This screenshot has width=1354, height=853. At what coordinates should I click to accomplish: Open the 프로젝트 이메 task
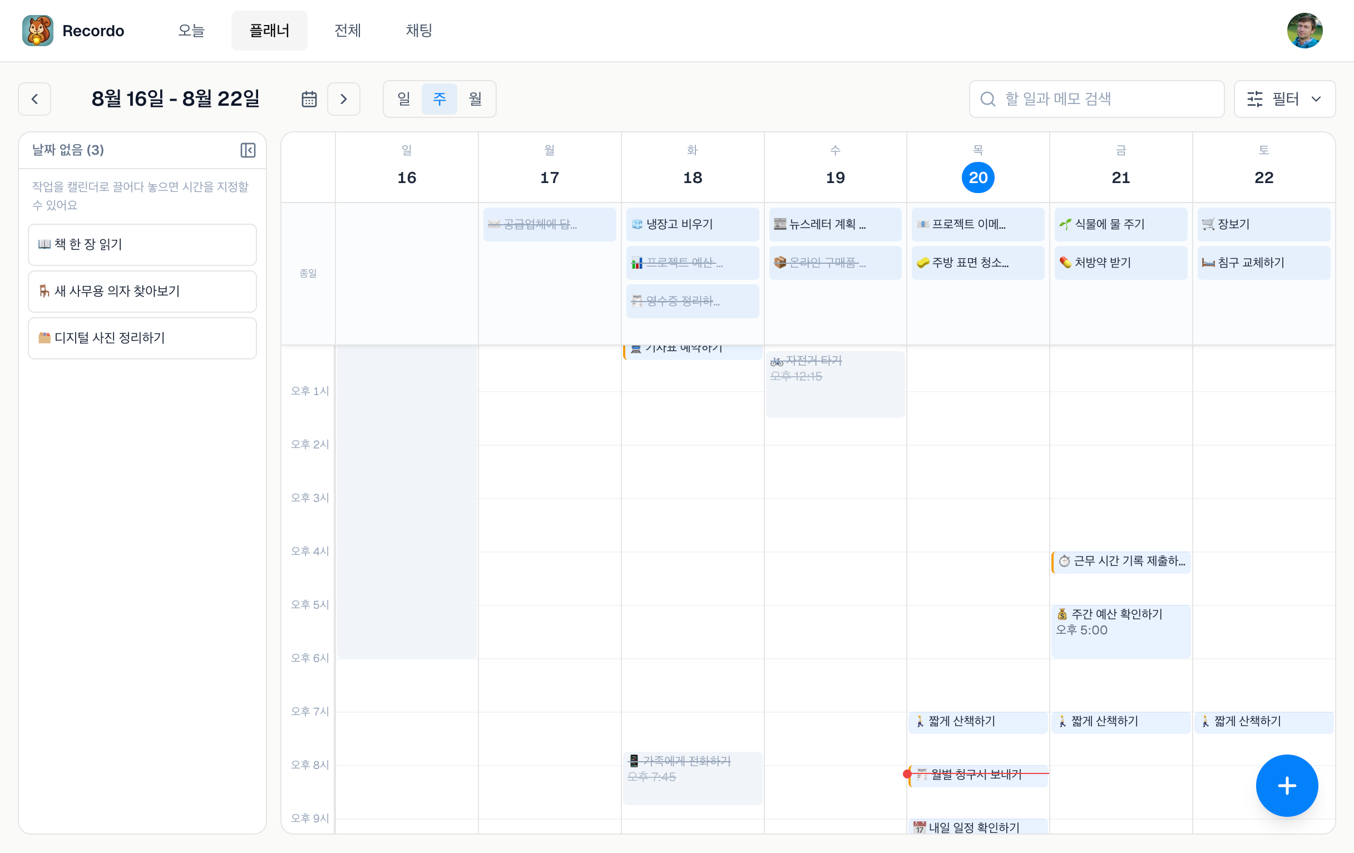point(978,224)
